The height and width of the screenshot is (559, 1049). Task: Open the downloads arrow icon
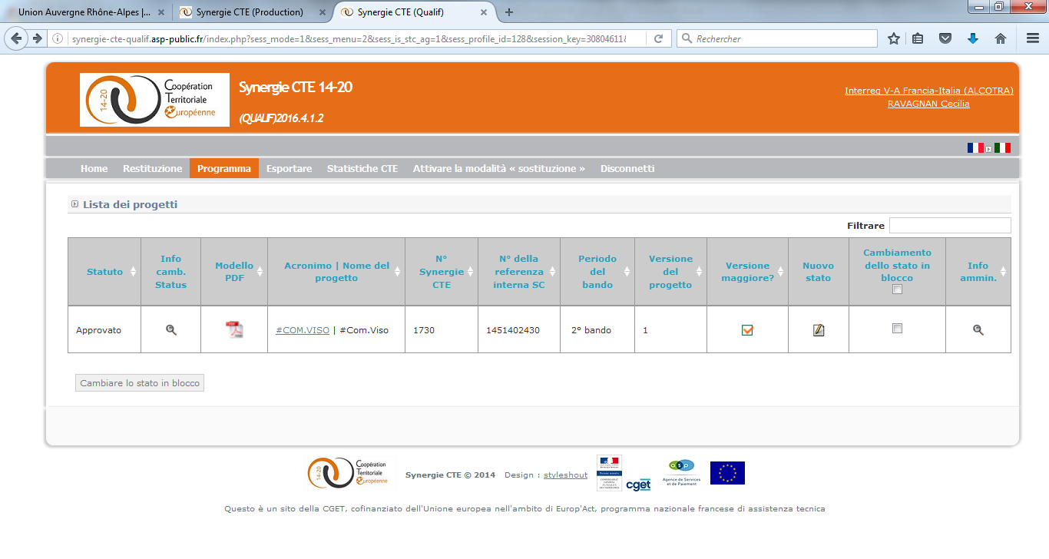973,38
